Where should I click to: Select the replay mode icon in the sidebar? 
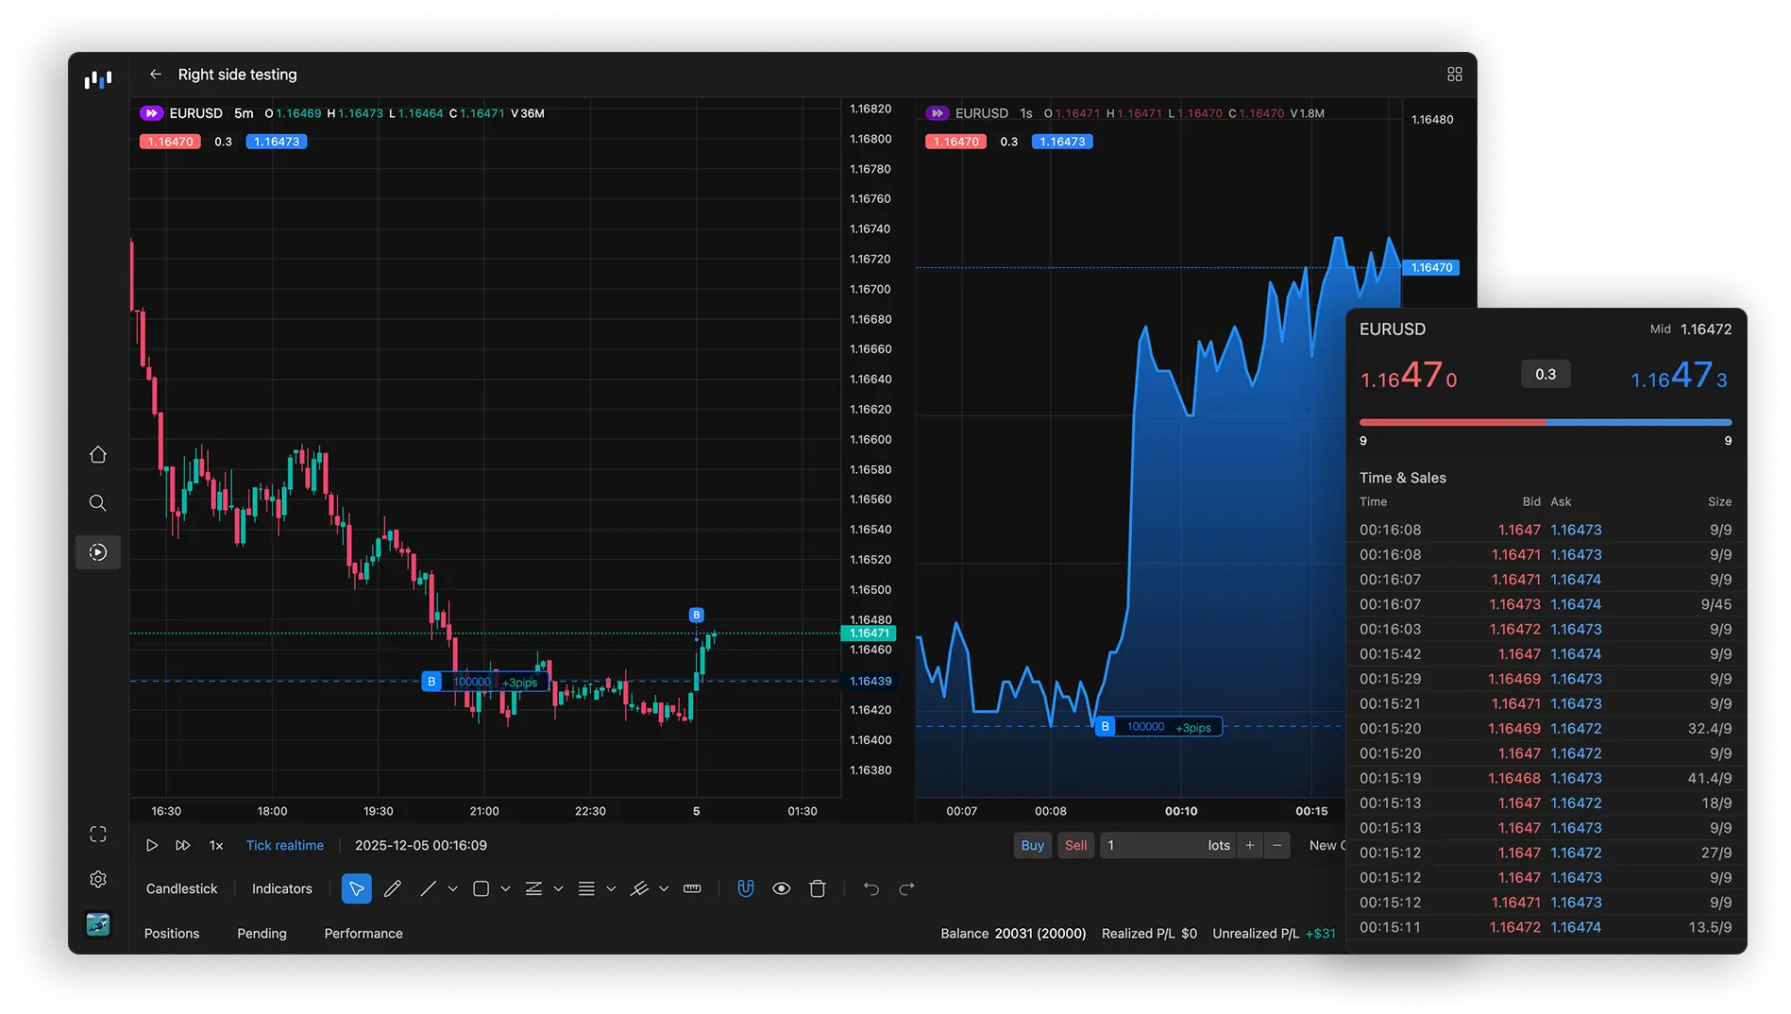pos(98,552)
